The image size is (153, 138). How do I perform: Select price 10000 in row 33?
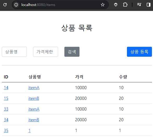pos(81,109)
